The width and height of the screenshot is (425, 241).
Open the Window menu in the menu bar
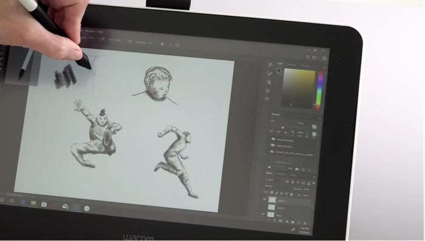[x=90, y=31]
